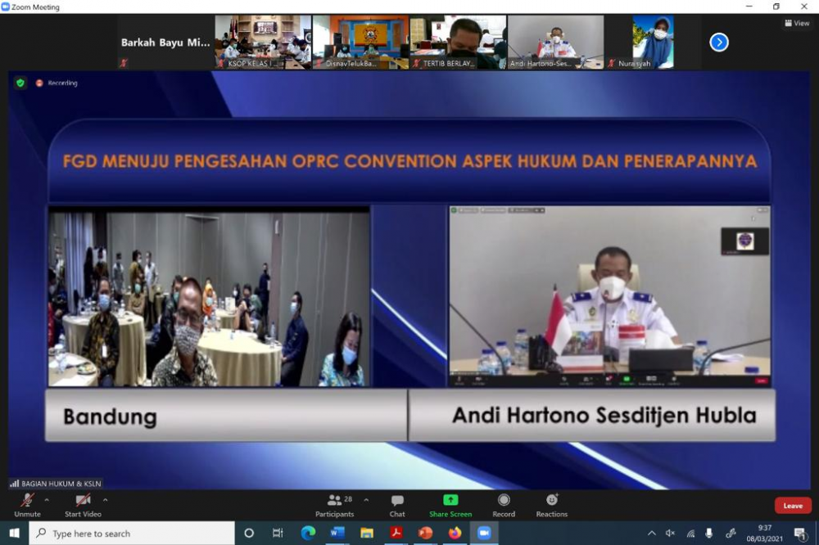The height and width of the screenshot is (545, 819).
Task: Open File Explorer from taskbar
Action: click(x=367, y=533)
